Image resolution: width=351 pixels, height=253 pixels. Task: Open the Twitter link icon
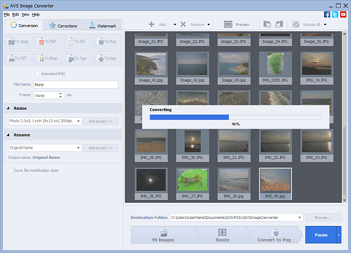(x=335, y=15)
